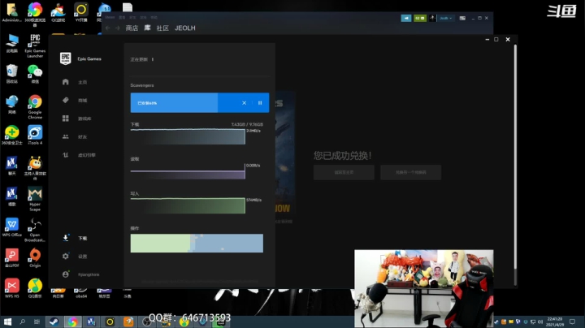Open Epic Games Launcher desktop shortcut
The width and height of the screenshot is (585, 328).
(x=35, y=46)
